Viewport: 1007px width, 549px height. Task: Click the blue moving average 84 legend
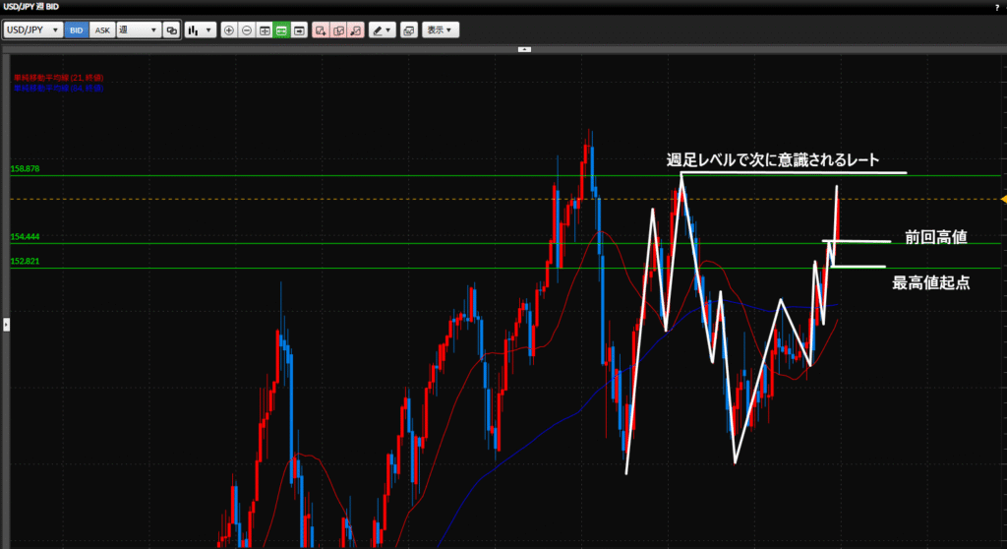(x=58, y=88)
